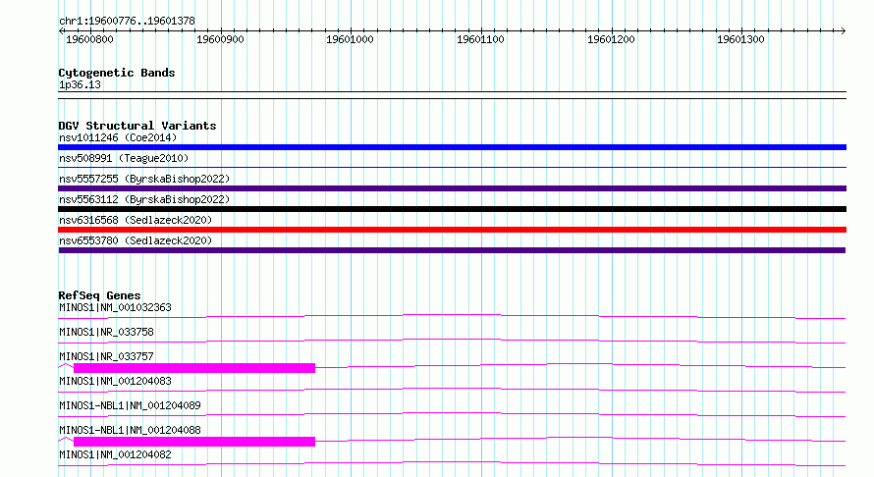The height and width of the screenshot is (477, 874).
Task: Click ruler position 19601200
Action: pyautogui.click(x=611, y=39)
